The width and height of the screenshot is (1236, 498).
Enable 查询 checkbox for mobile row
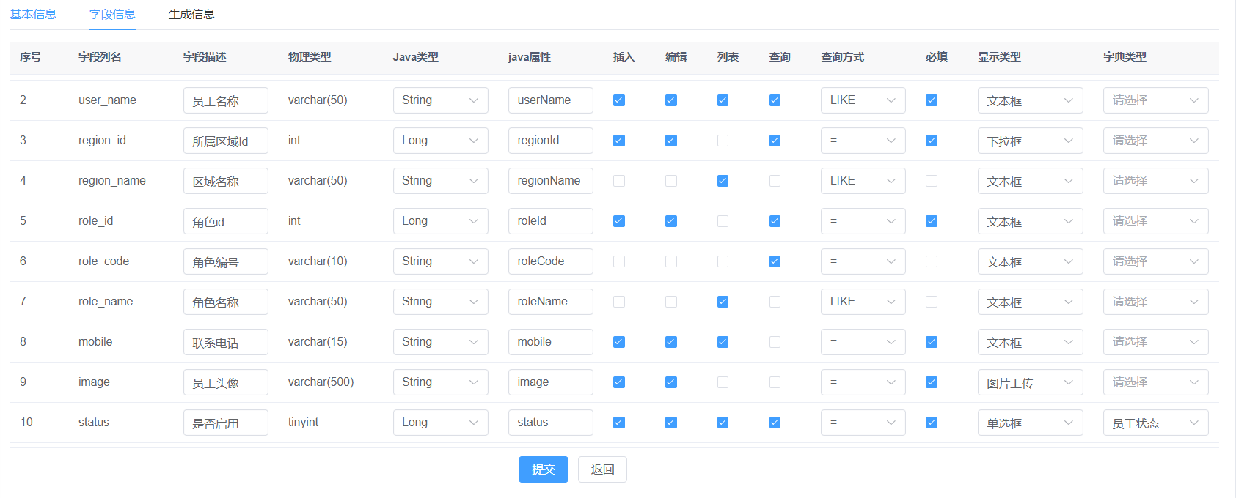pos(775,342)
